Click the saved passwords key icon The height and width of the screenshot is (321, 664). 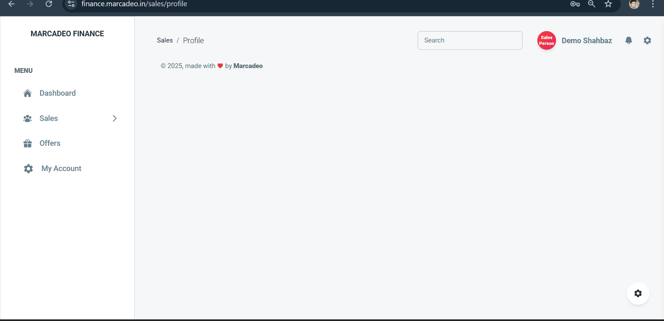tap(575, 4)
